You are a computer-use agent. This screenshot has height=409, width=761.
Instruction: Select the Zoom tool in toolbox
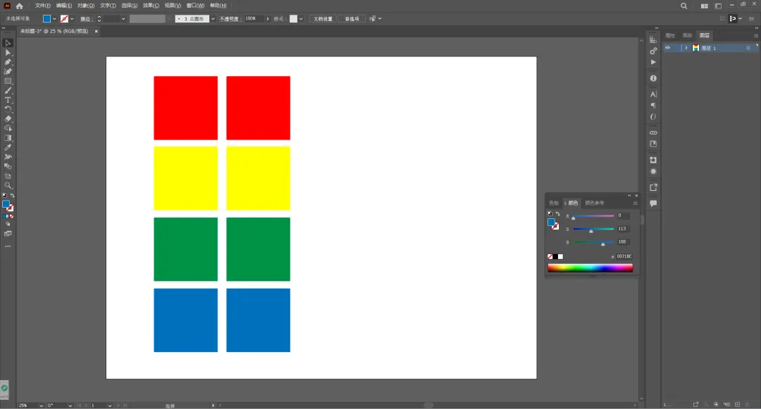tap(8, 185)
